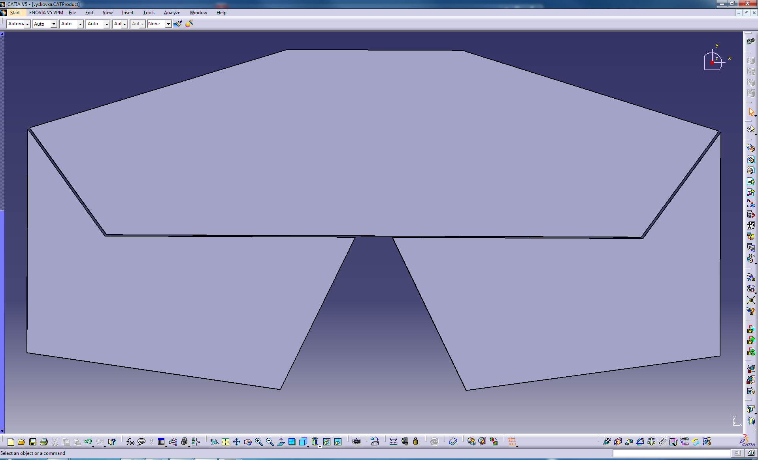This screenshot has height=460, width=758.
Task: Undo the last action with the Undo arrow
Action: click(88, 441)
